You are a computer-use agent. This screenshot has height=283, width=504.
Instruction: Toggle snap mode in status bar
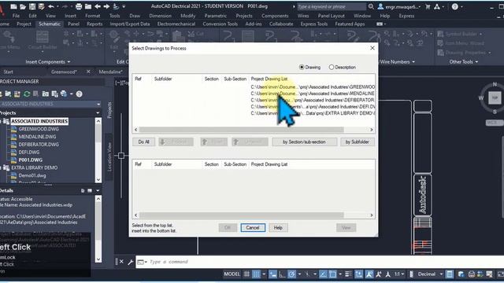coord(256,274)
